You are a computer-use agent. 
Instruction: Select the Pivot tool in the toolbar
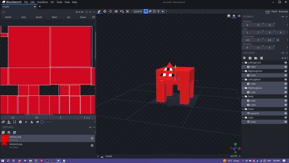pos(116,11)
